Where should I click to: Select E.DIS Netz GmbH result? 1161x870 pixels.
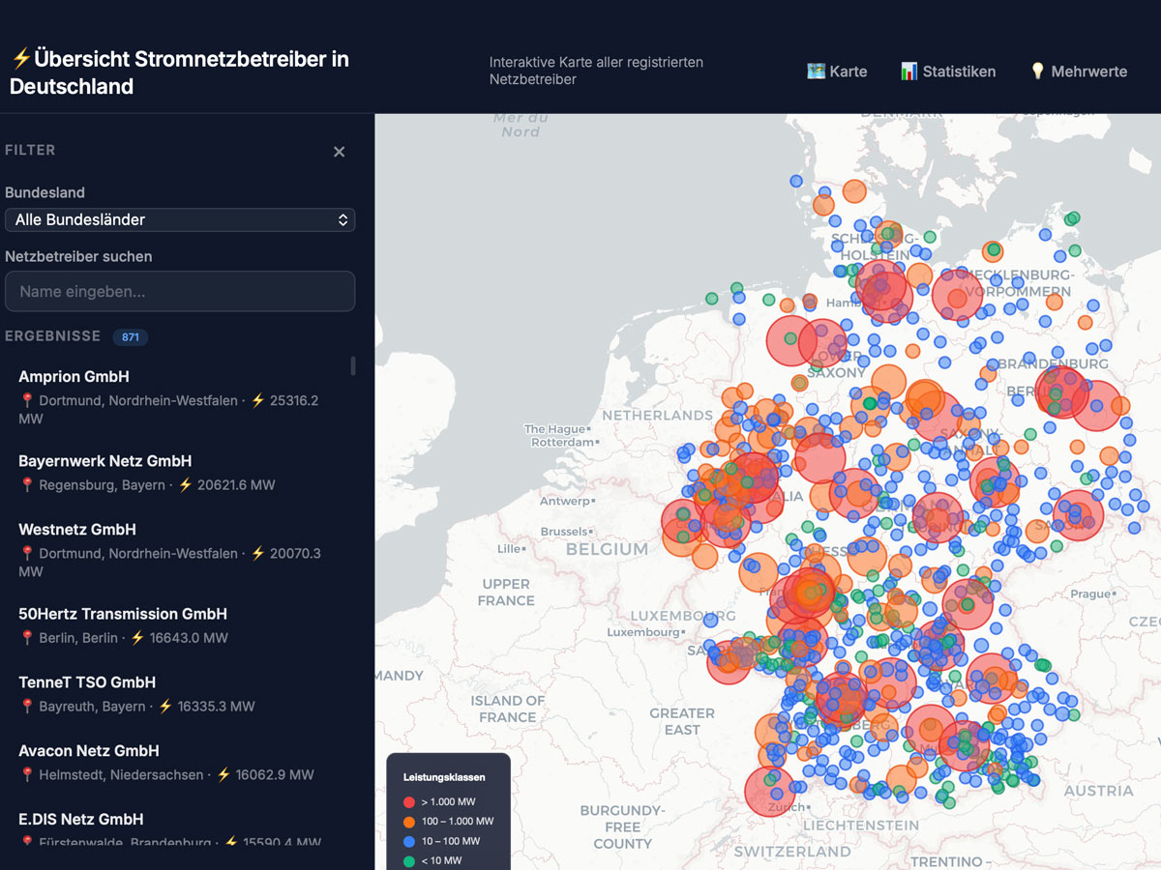[180, 829]
